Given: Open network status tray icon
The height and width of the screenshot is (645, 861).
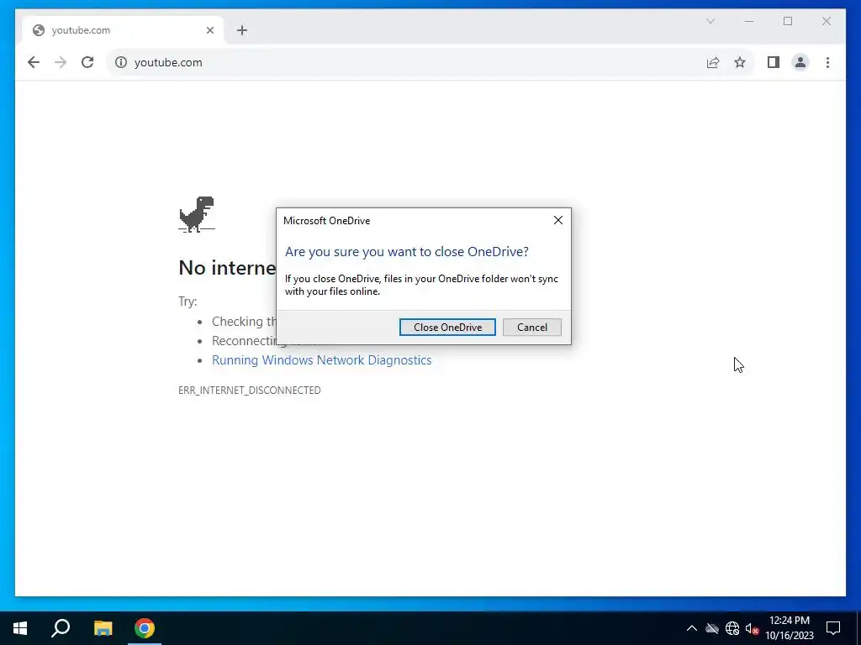Looking at the screenshot, I should [x=732, y=628].
